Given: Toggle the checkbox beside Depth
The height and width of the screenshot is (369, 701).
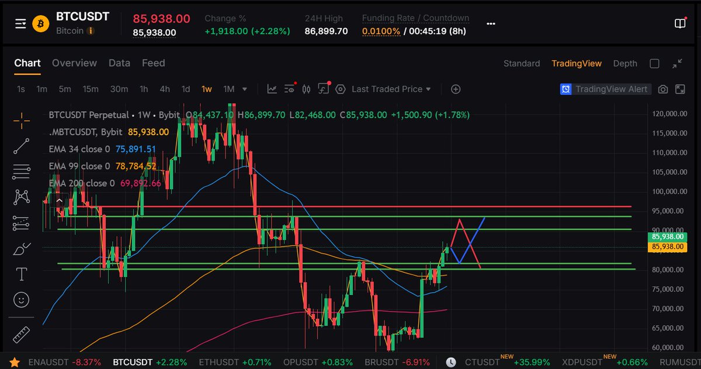Looking at the screenshot, I should [x=655, y=64].
